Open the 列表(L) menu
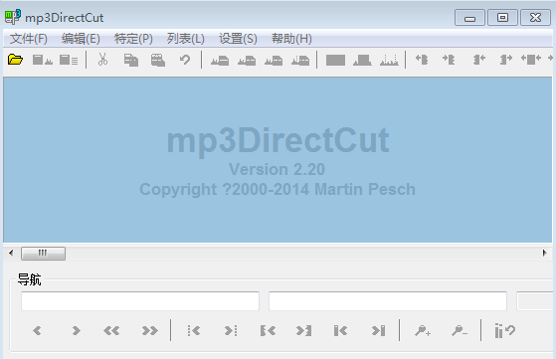 185,39
